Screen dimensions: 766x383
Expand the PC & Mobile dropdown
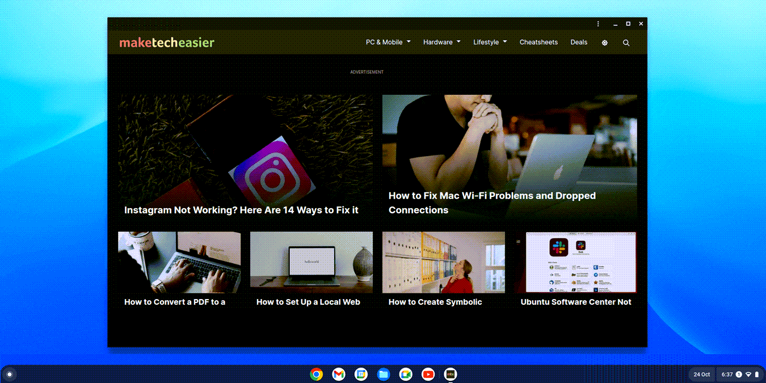388,42
